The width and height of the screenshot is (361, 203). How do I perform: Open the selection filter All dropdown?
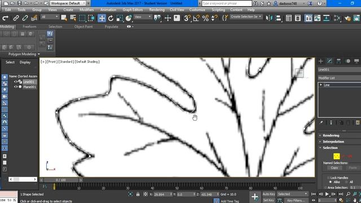[50, 17]
